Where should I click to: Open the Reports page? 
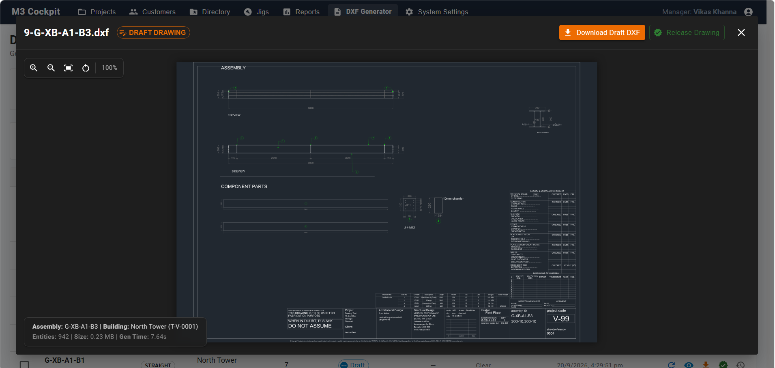tap(301, 12)
